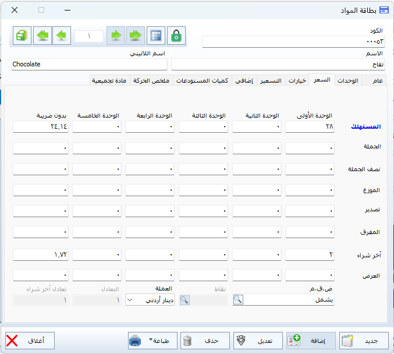Click the single green left-pointing arrow button
The height and width of the screenshot is (354, 394).
[x=62, y=36]
